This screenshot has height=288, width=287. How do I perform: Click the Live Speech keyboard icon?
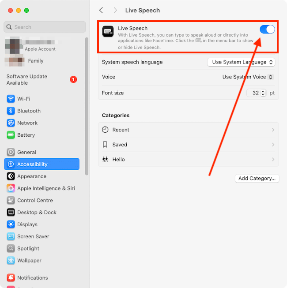pos(108,31)
